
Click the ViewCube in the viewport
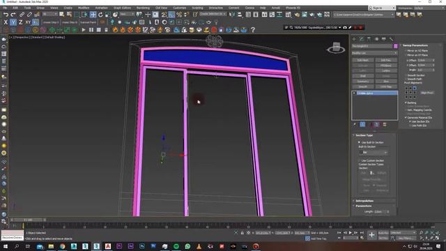336,48
